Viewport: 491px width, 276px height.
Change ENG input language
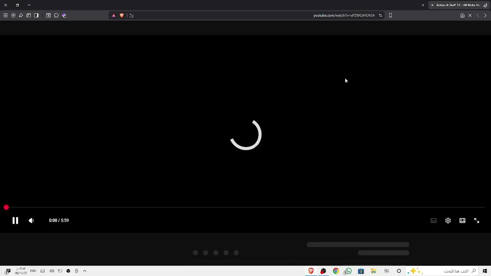pyautogui.click(x=33, y=271)
